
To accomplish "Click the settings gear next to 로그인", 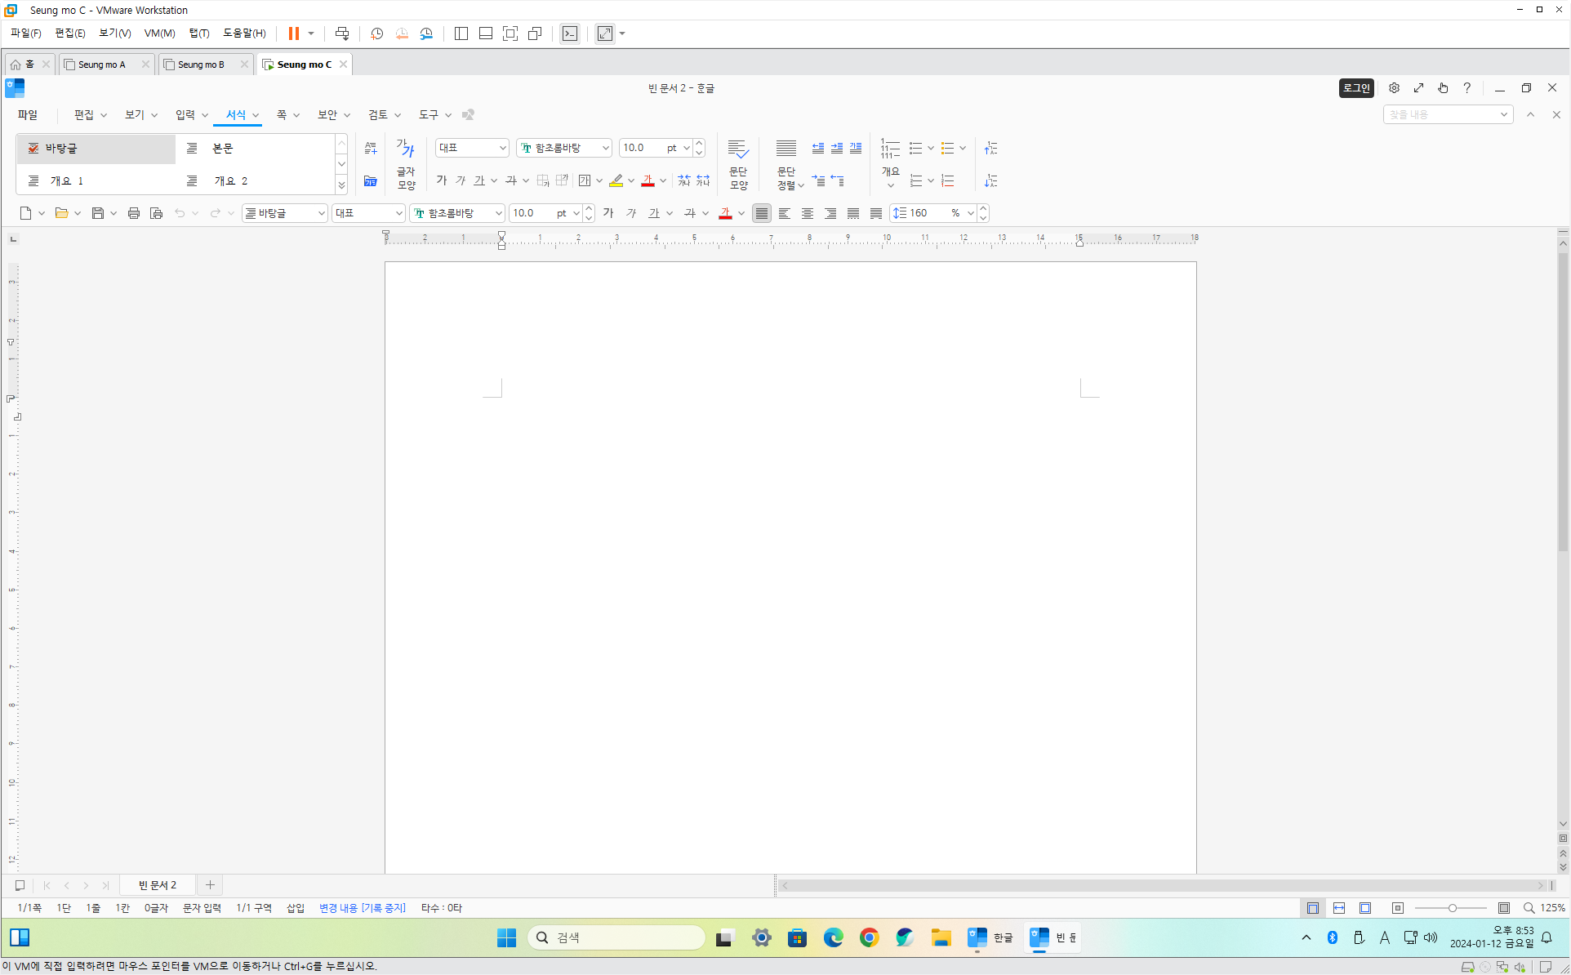I will pyautogui.click(x=1394, y=88).
